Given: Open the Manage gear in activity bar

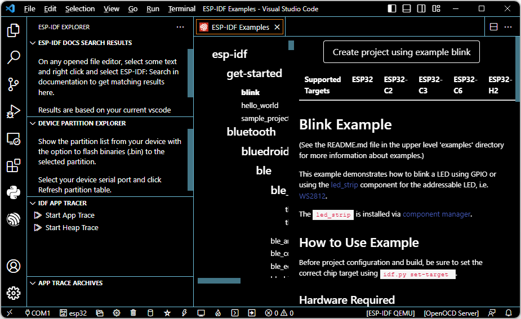Looking at the screenshot, I should pos(14,293).
